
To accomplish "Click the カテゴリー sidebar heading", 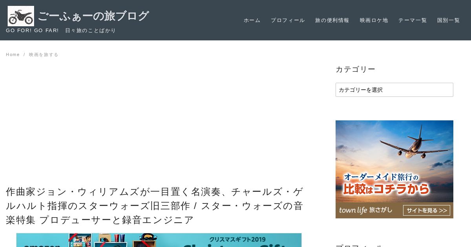I will click(x=355, y=69).
